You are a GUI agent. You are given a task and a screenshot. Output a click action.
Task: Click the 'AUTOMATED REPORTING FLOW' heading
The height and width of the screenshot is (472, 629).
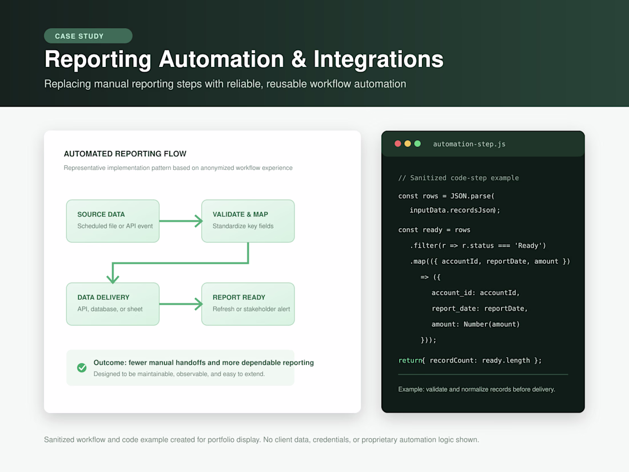point(125,154)
